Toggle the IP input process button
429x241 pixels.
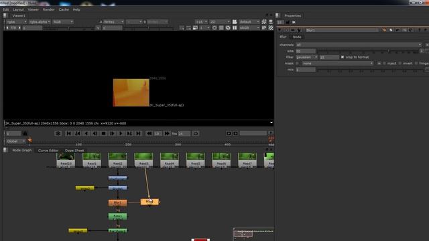264,28
